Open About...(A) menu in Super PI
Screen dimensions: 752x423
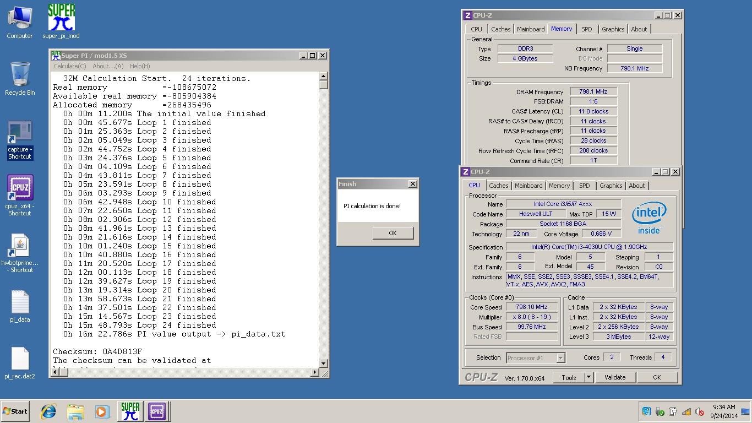pos(108,66)
